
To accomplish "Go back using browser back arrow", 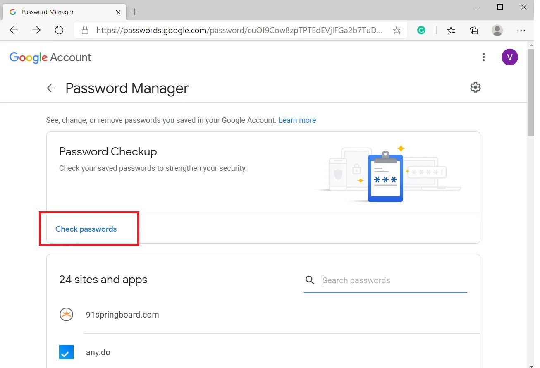I will (14, 30).
